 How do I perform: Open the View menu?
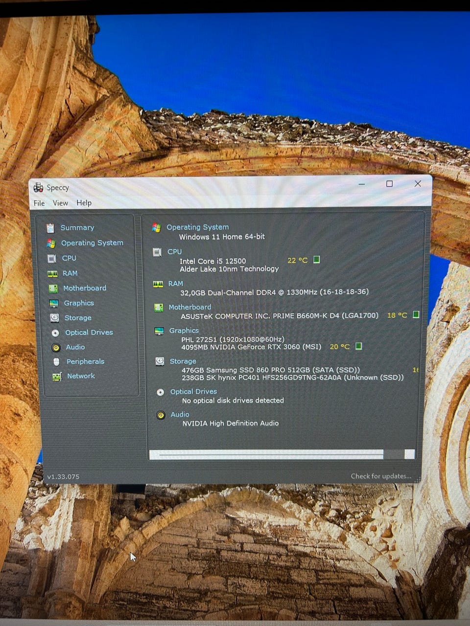(60, 203)
